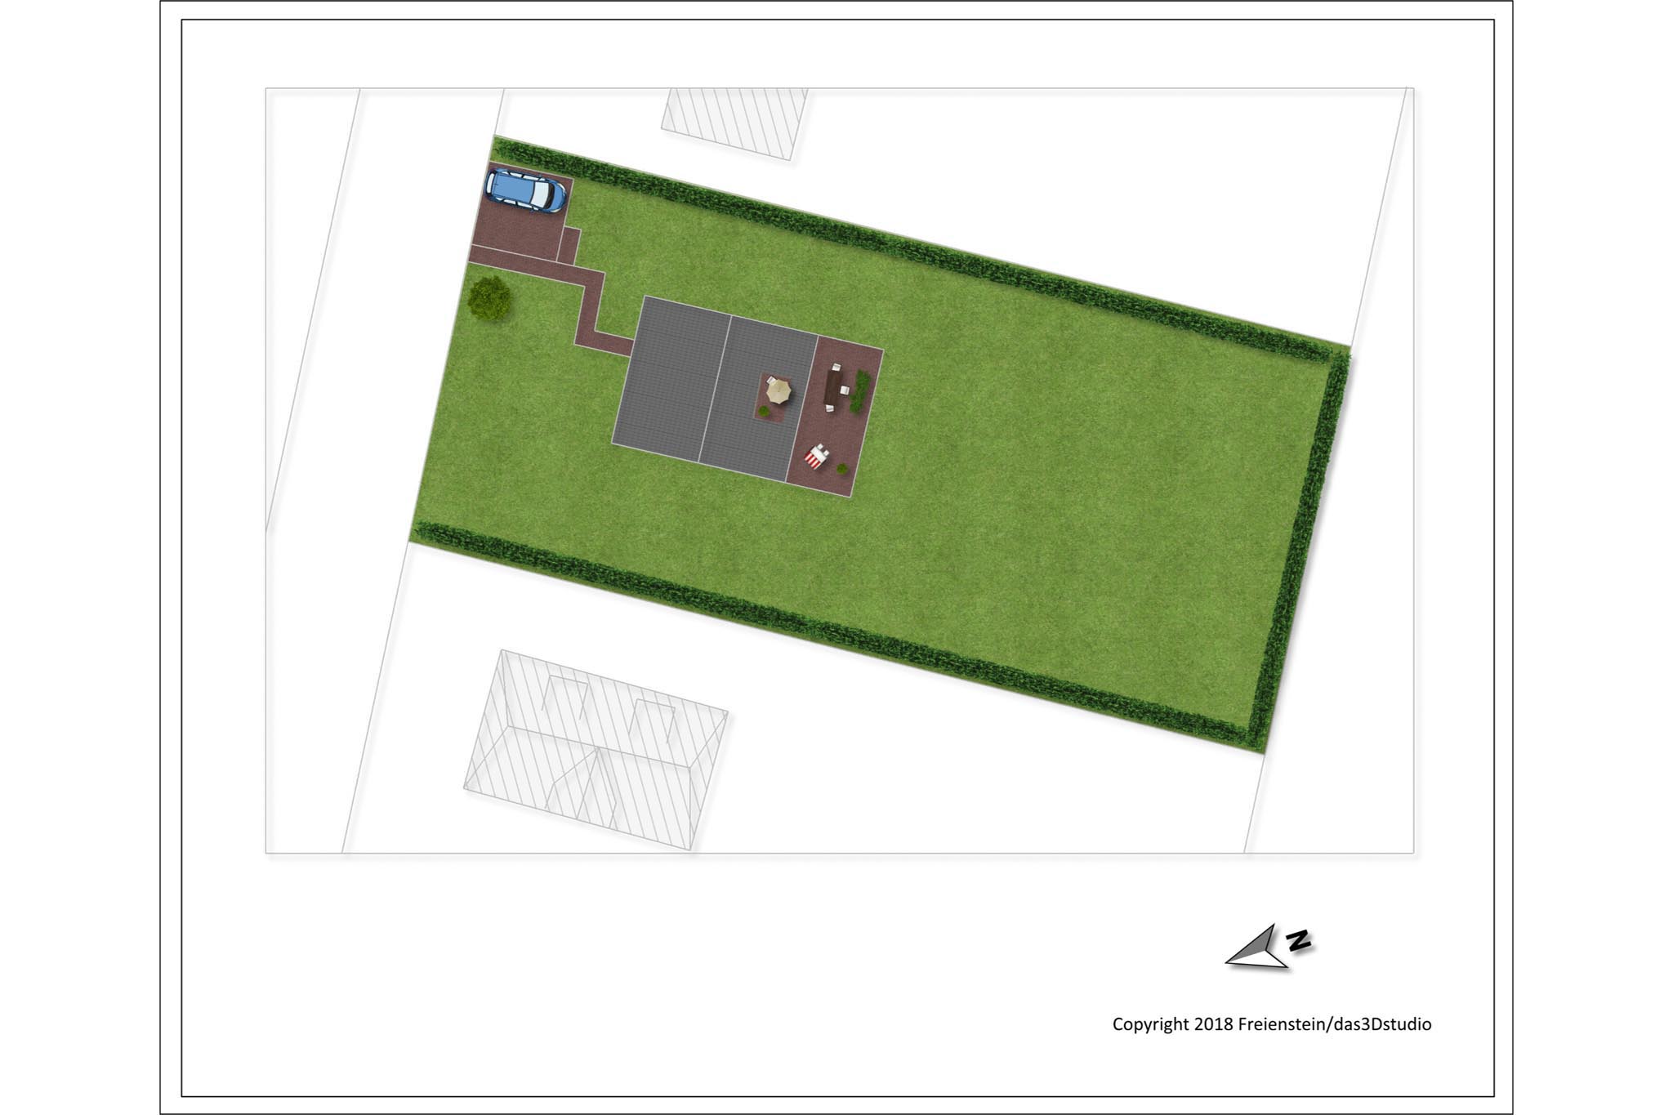Click the hatched neighbor building at bottom
The width and height of the screenshot is (1673, 1115).
coord(596,750)
